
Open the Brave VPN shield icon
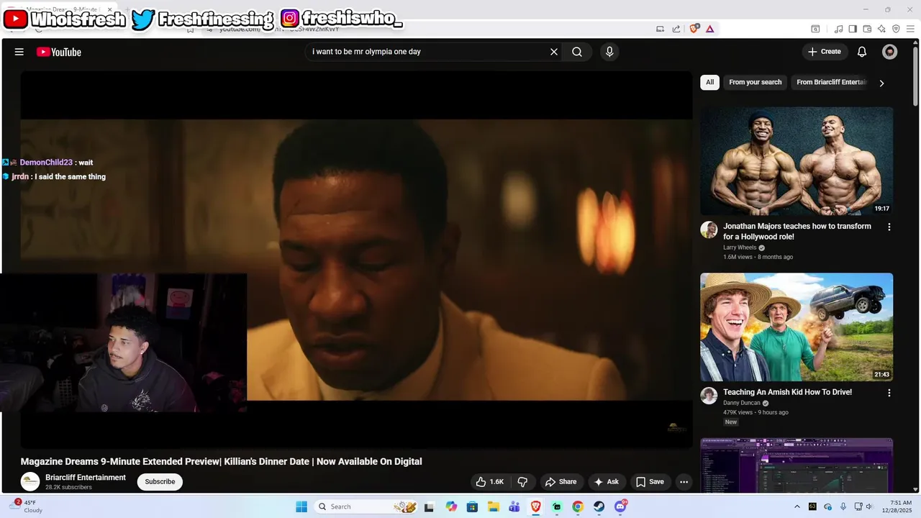[x=896, y=29]
